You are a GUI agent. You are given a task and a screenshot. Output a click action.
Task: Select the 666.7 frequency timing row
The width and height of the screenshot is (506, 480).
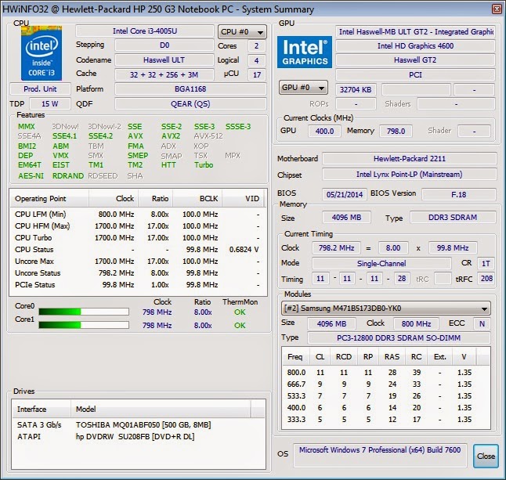[x=386, y=384]
